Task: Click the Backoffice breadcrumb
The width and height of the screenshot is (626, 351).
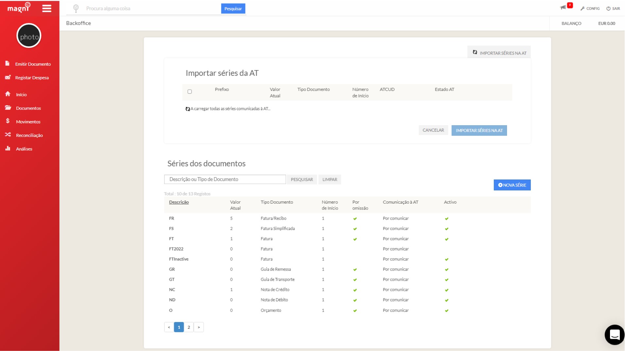Action: pyautogui.click(x=78, y=23)
